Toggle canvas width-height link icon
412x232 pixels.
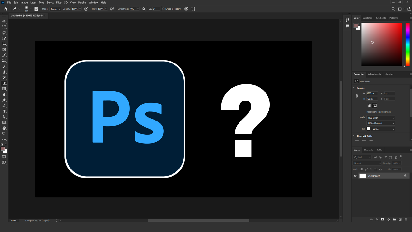point(357,96)
